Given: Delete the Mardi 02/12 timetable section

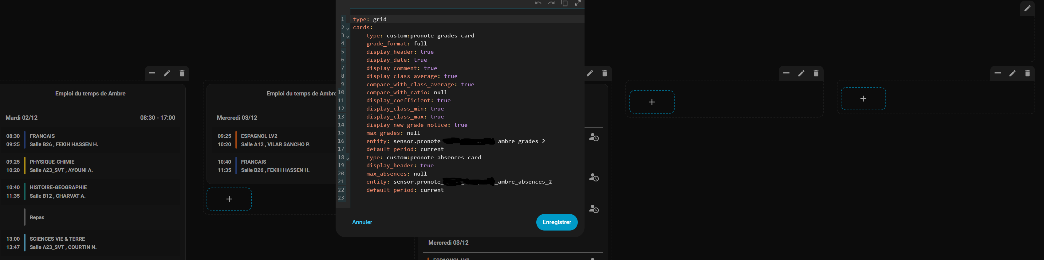Looking at the screenshot, I should (182, 73).
